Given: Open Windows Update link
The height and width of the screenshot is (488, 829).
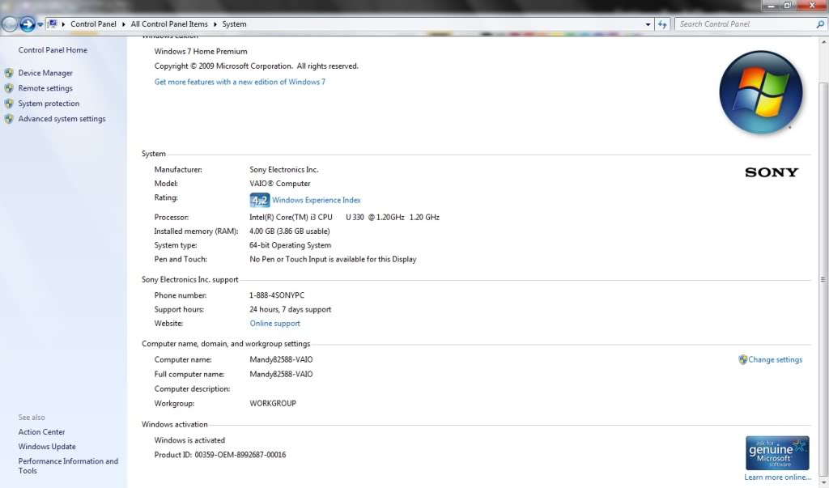Looking at the screenshot, I should (x=47, y=447).
